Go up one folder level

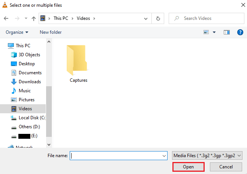point(34,19)
